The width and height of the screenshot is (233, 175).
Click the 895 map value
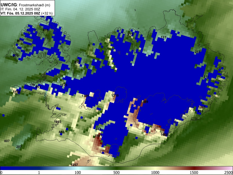pos(77,62)
